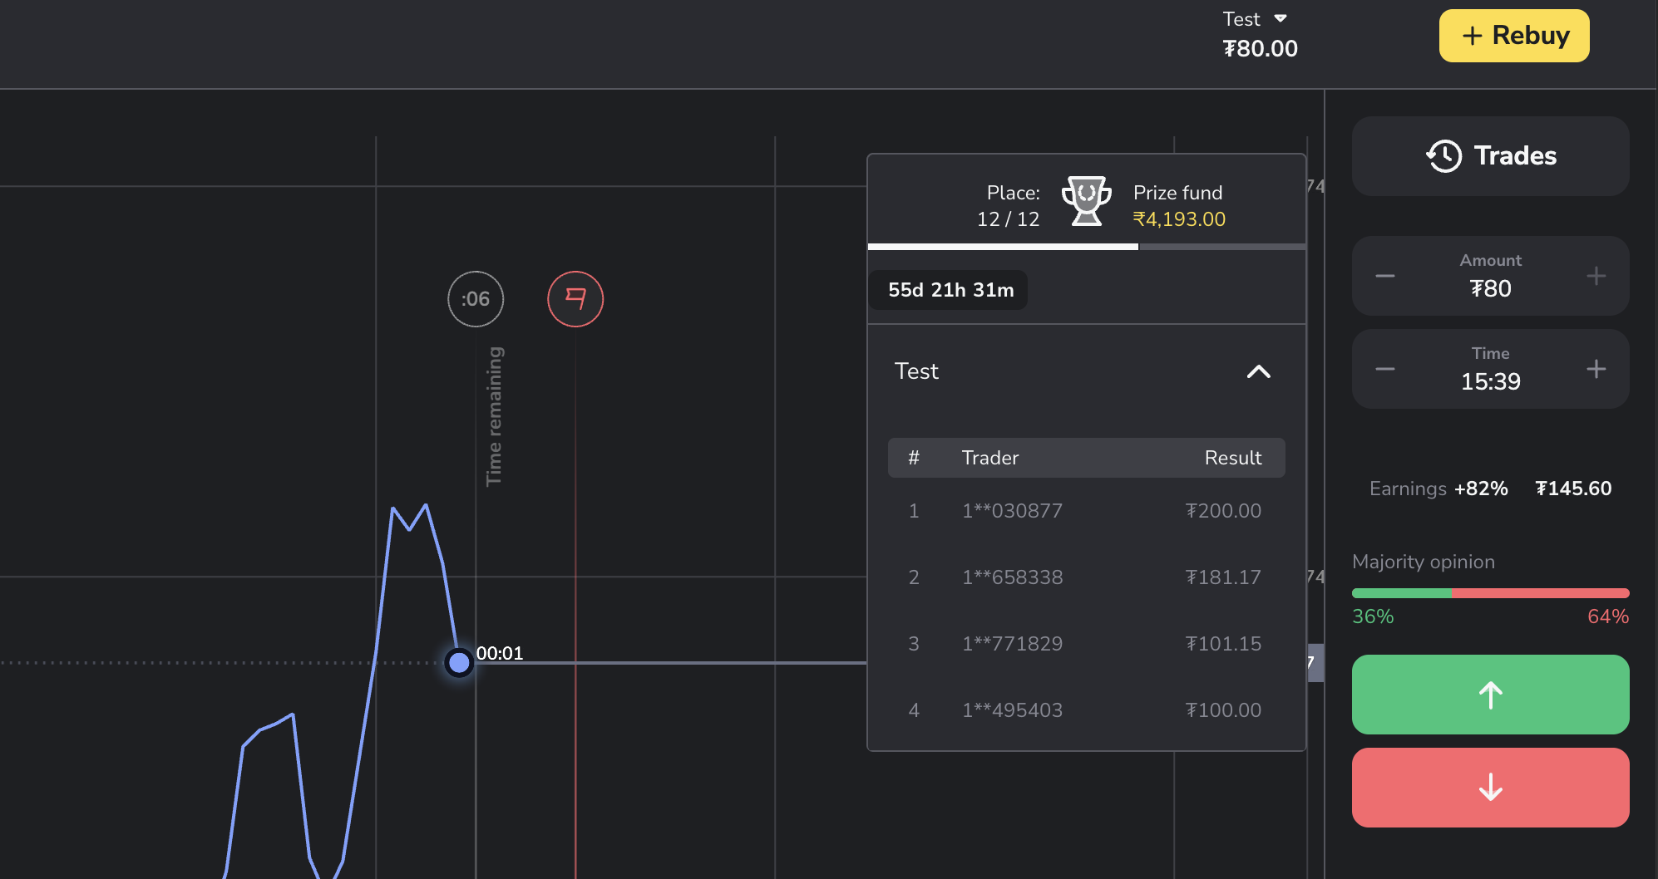Click the Result column header
This screenshot has height=879, width=1658.
[1233, 458]
